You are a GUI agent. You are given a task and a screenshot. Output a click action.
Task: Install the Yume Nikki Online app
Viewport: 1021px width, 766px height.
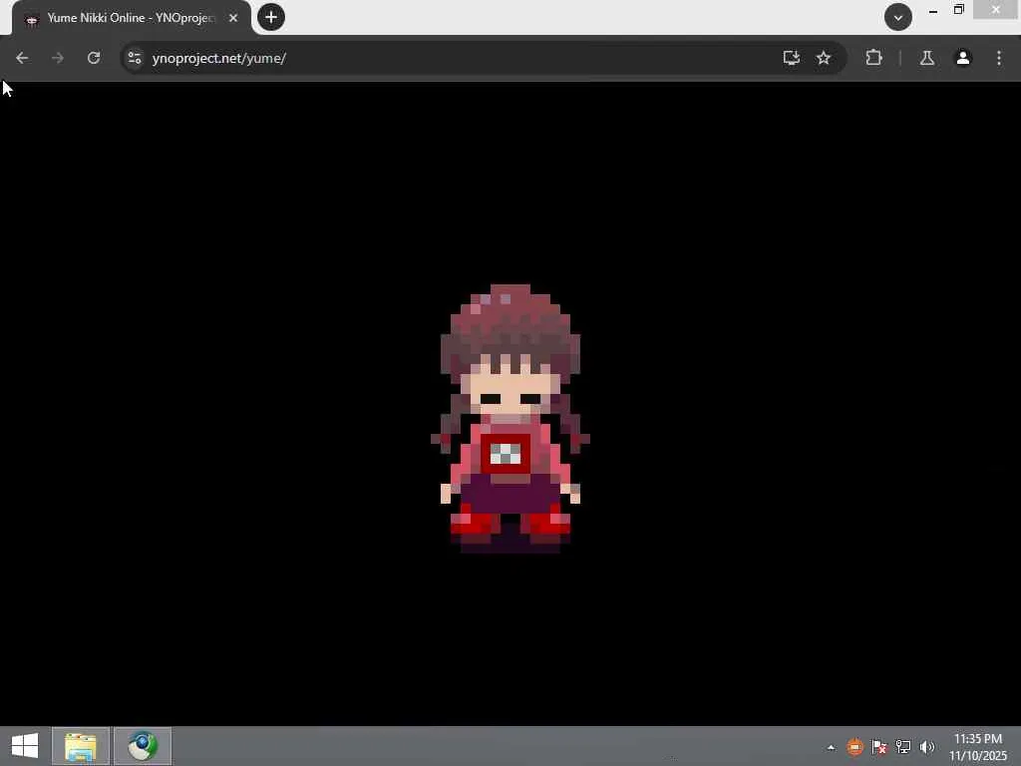[791, 58]
